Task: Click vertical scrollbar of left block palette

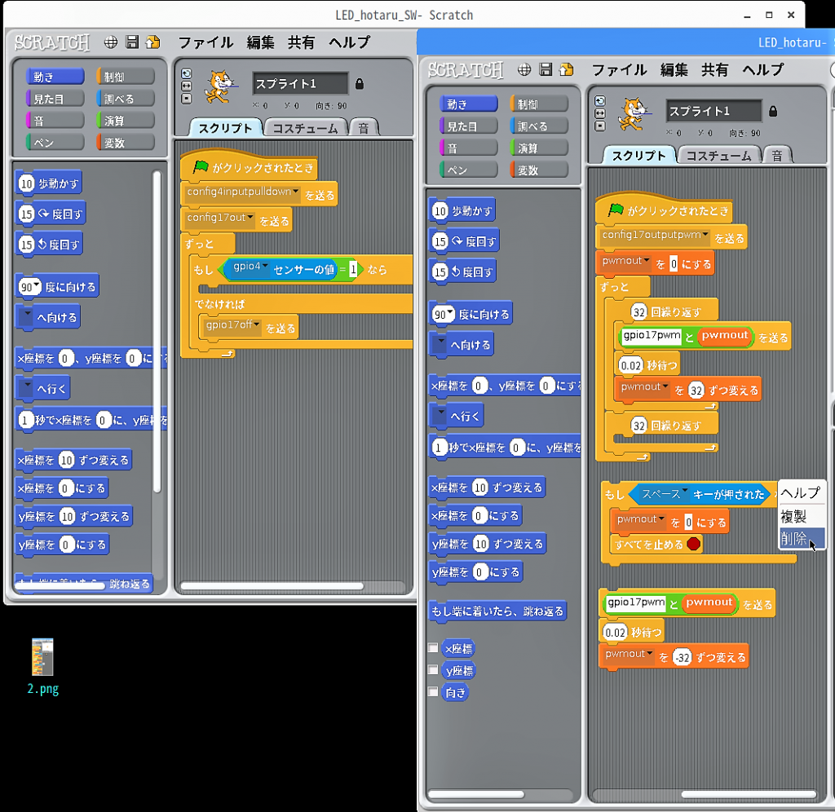Action: point(157,331)
